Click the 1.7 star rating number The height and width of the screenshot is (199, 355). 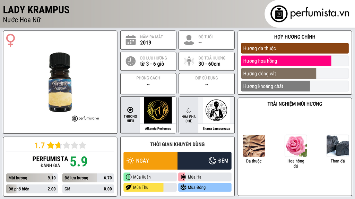[40, 145]
